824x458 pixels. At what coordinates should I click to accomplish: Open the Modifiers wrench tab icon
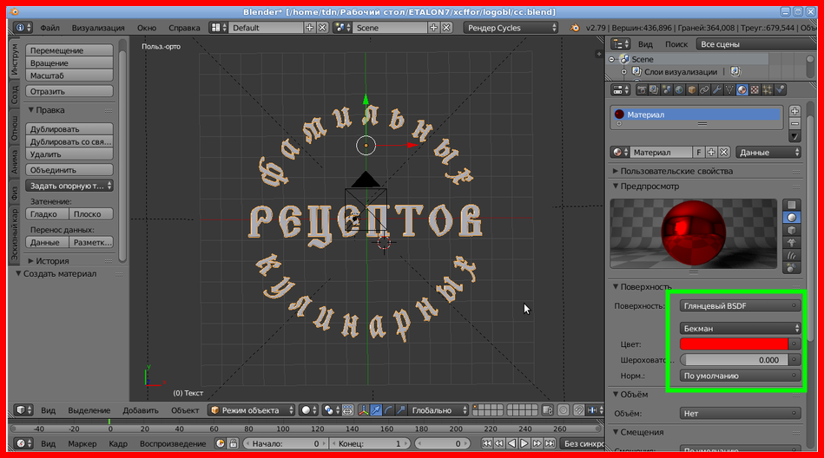point(717,89)
